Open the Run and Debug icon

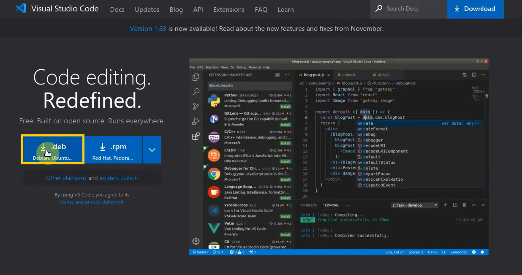(x=196, y=121)
